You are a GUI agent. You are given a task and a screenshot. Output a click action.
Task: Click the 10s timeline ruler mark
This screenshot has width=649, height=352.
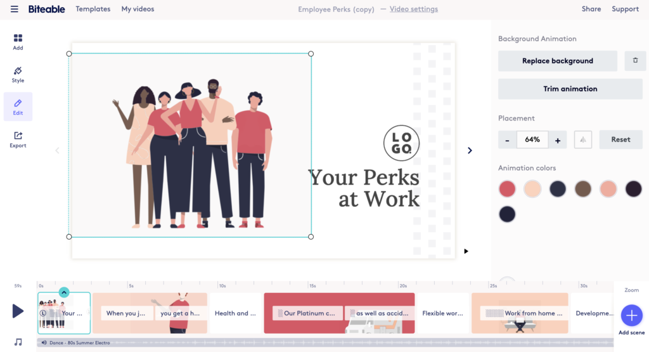222,286
